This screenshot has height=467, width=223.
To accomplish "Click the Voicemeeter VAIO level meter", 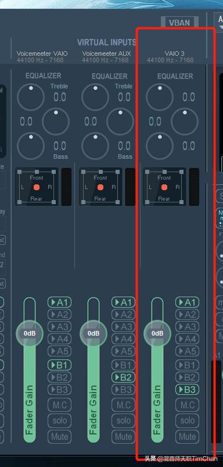I will click(x=66, y=187).
